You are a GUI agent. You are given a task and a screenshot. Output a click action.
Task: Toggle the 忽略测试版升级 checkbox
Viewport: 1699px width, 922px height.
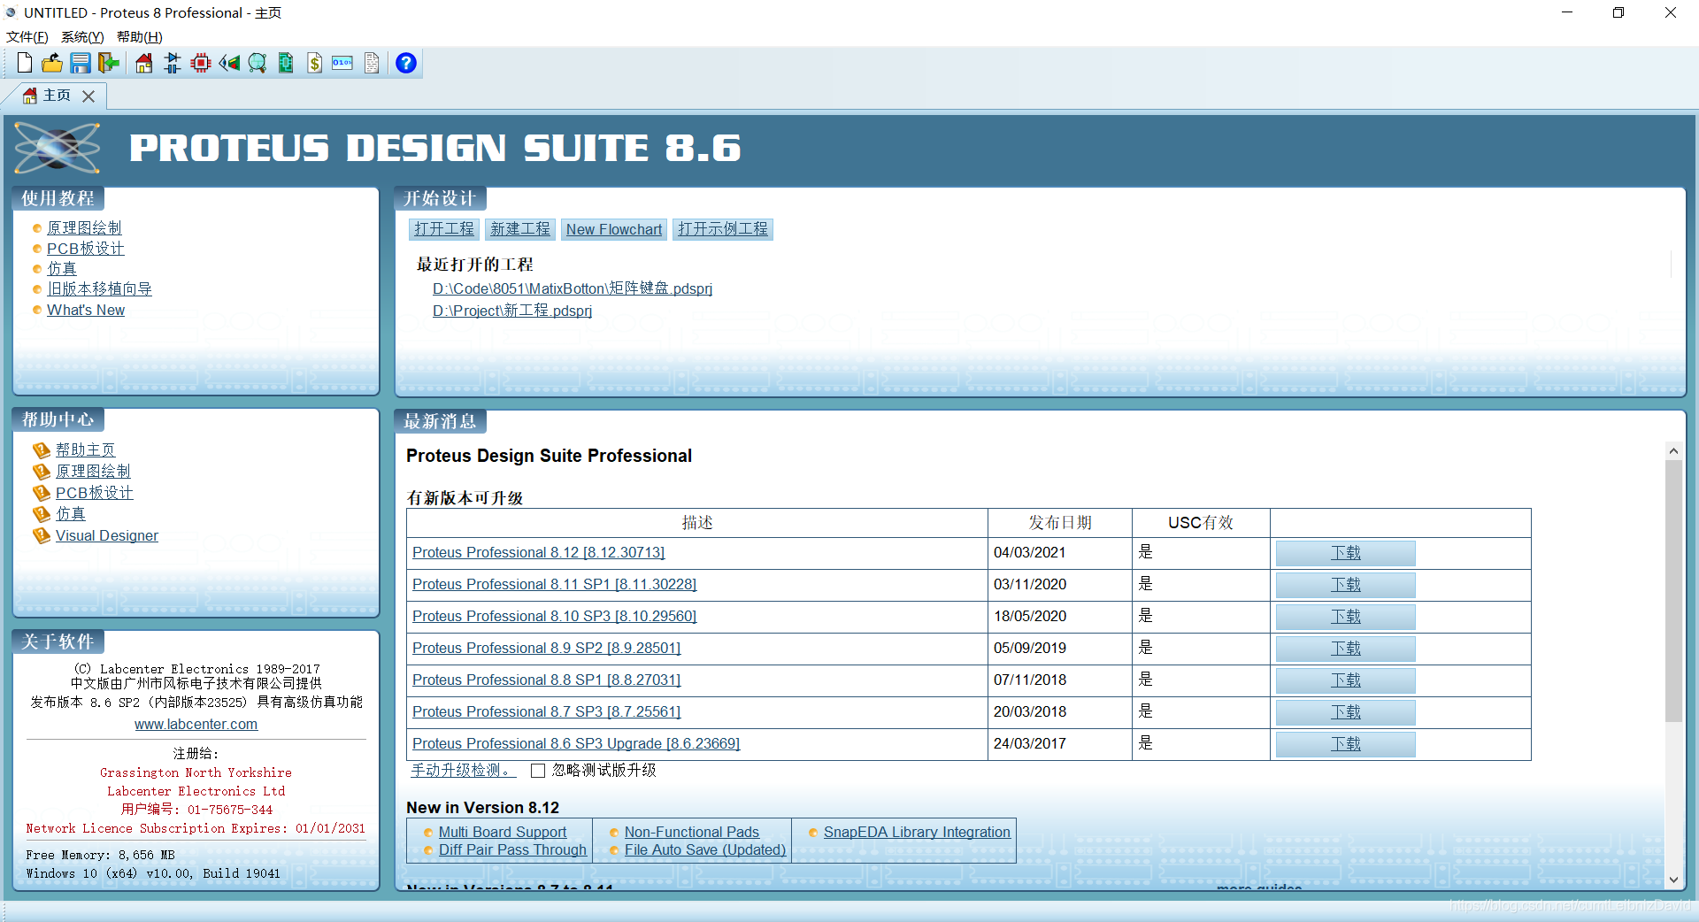[x=538, y=771]
